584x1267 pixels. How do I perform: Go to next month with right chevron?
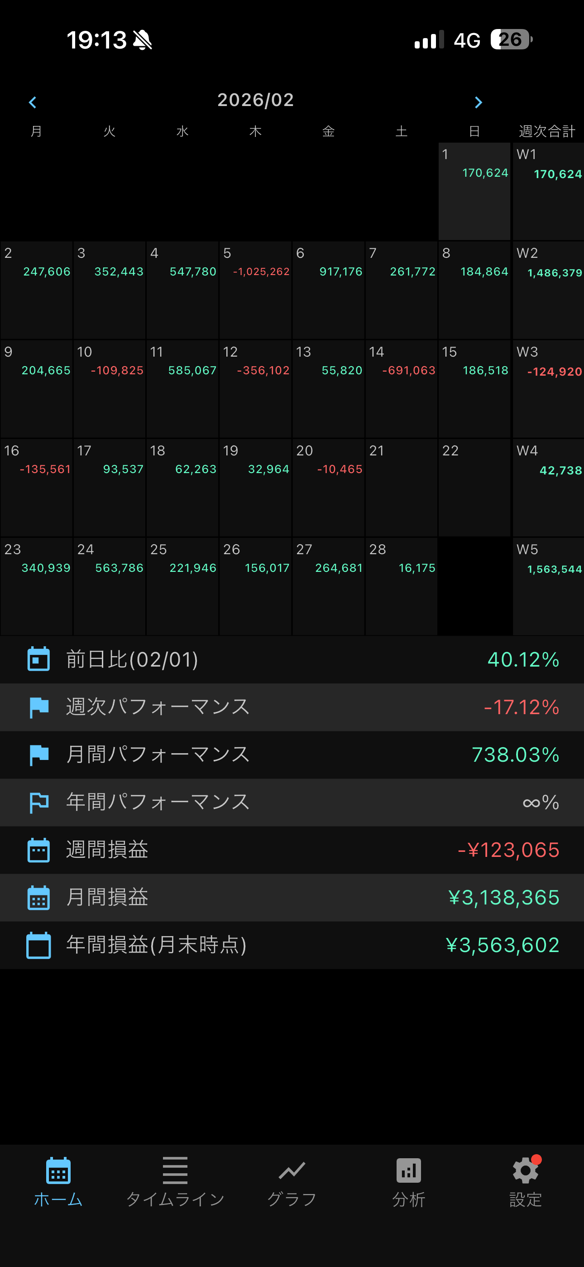click(x=478, y=102)
